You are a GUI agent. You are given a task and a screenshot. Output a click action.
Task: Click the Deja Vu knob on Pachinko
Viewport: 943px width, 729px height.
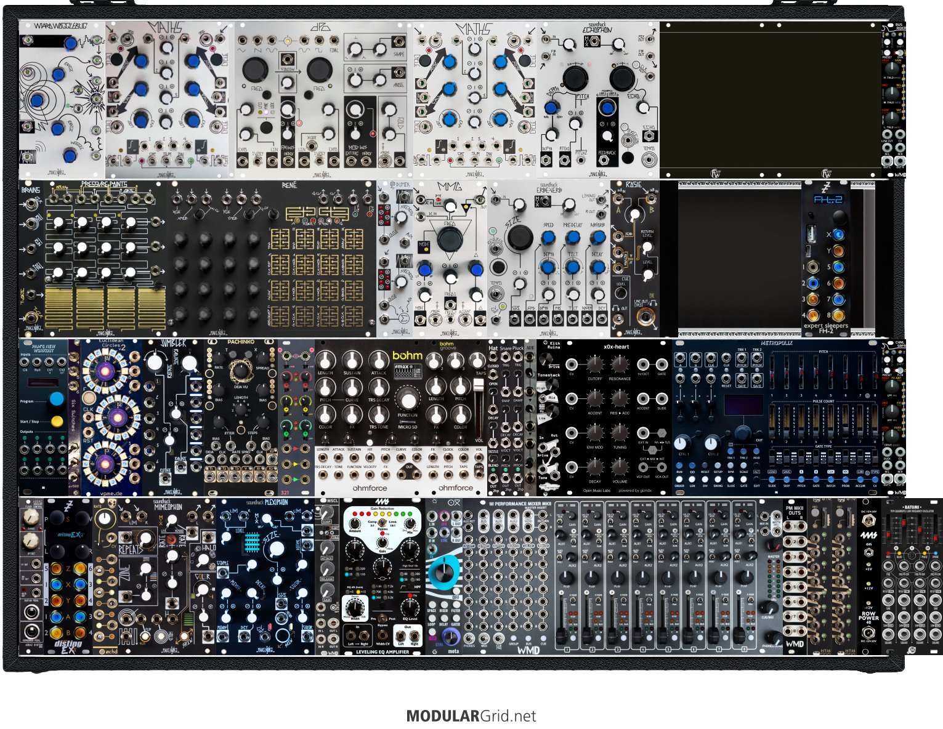(241, 372)
